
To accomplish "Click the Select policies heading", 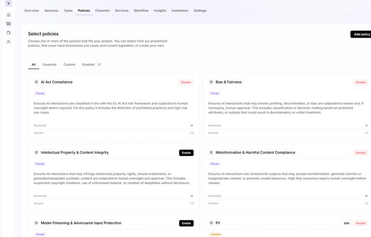I will [x=43, y=34].
